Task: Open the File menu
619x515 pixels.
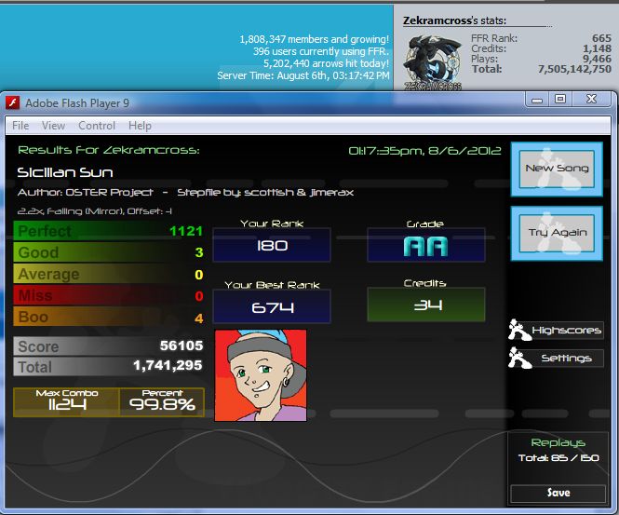Action: 20,126
